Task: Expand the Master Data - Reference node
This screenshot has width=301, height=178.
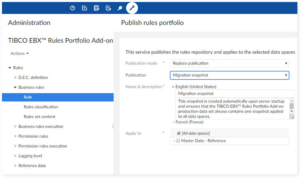Action: tap(174, 141)
